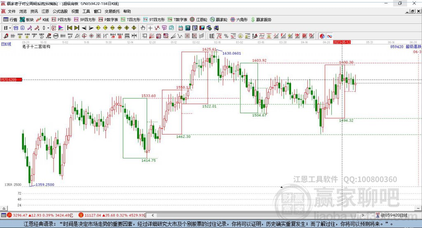The height and width of the screenshot is (228, 422).
Task: Click the 859420 超级高铁 stock label
Action: pos(406,47)
